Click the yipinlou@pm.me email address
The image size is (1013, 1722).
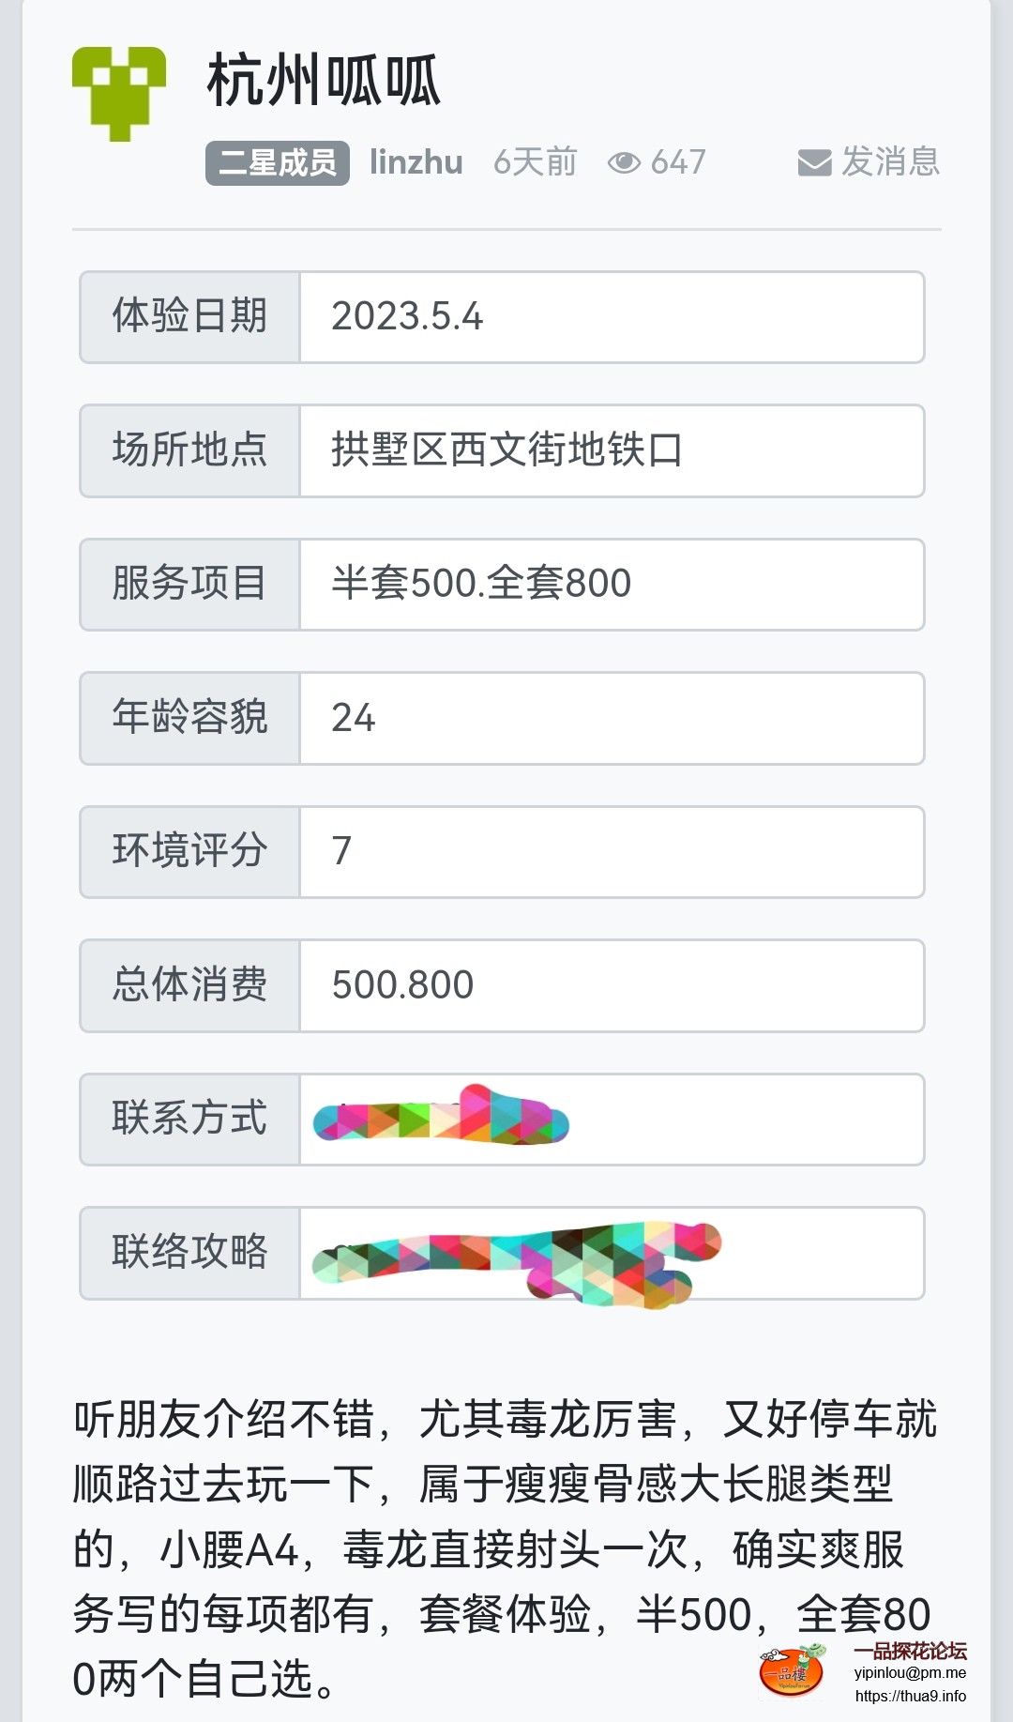pos(910,1672)
